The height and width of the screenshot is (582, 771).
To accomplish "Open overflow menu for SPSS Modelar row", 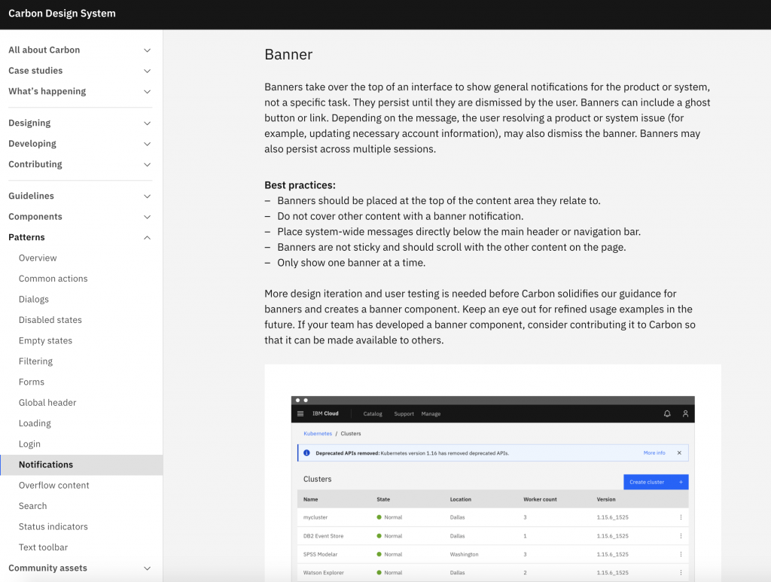I will point(681,554).
